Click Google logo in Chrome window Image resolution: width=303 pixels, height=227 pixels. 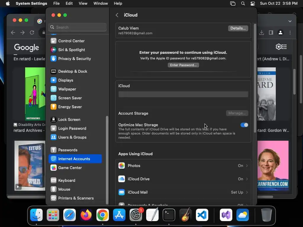coord(26,48)
